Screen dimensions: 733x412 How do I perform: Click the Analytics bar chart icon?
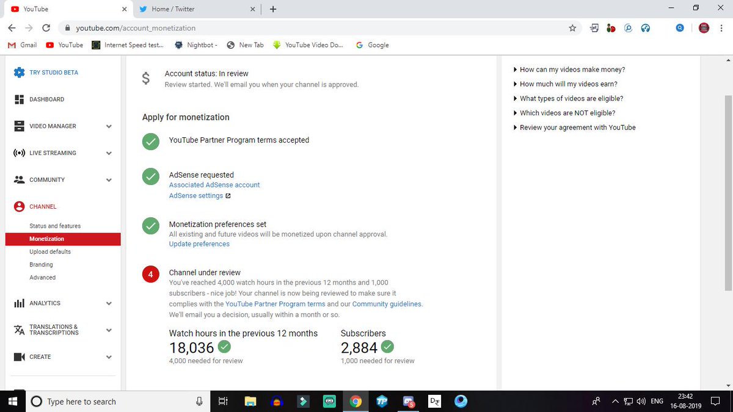[x=19, y=303]
